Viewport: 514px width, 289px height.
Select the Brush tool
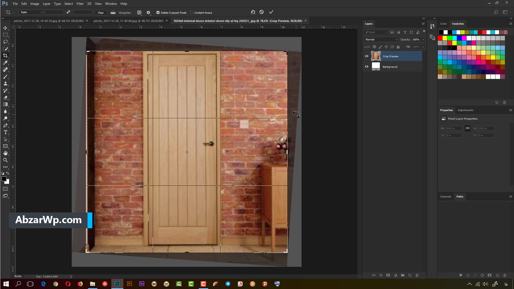[x=5, y=77]
